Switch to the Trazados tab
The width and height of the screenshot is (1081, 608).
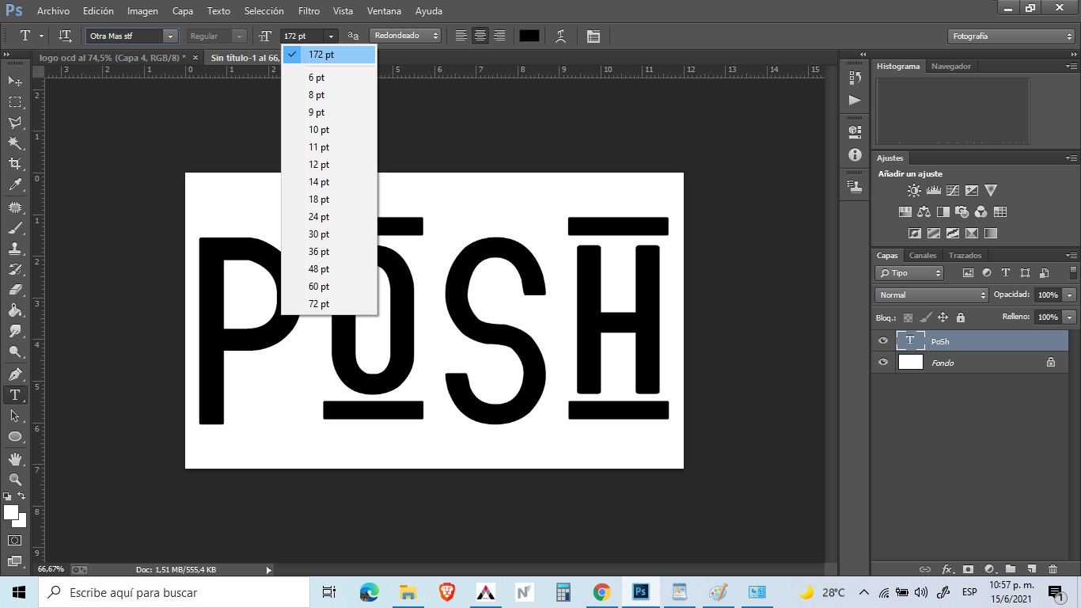click(965, 256)
